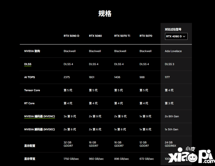This screenshot has height=166, width=215.
Task: Click the 2375 AI TOPS value
Action: (x=66, y=77)
